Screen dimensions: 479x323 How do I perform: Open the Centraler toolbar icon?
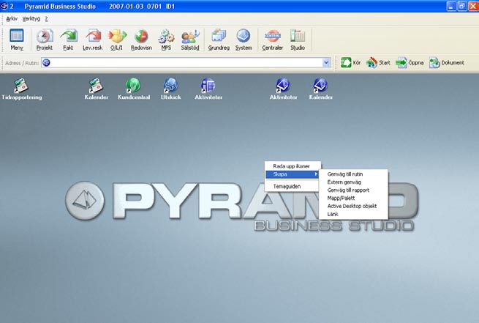point(272,40)
